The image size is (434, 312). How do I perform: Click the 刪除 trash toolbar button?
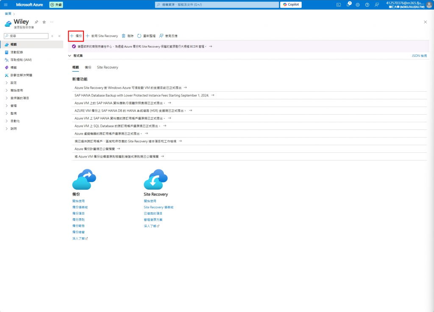pos(128,36)
